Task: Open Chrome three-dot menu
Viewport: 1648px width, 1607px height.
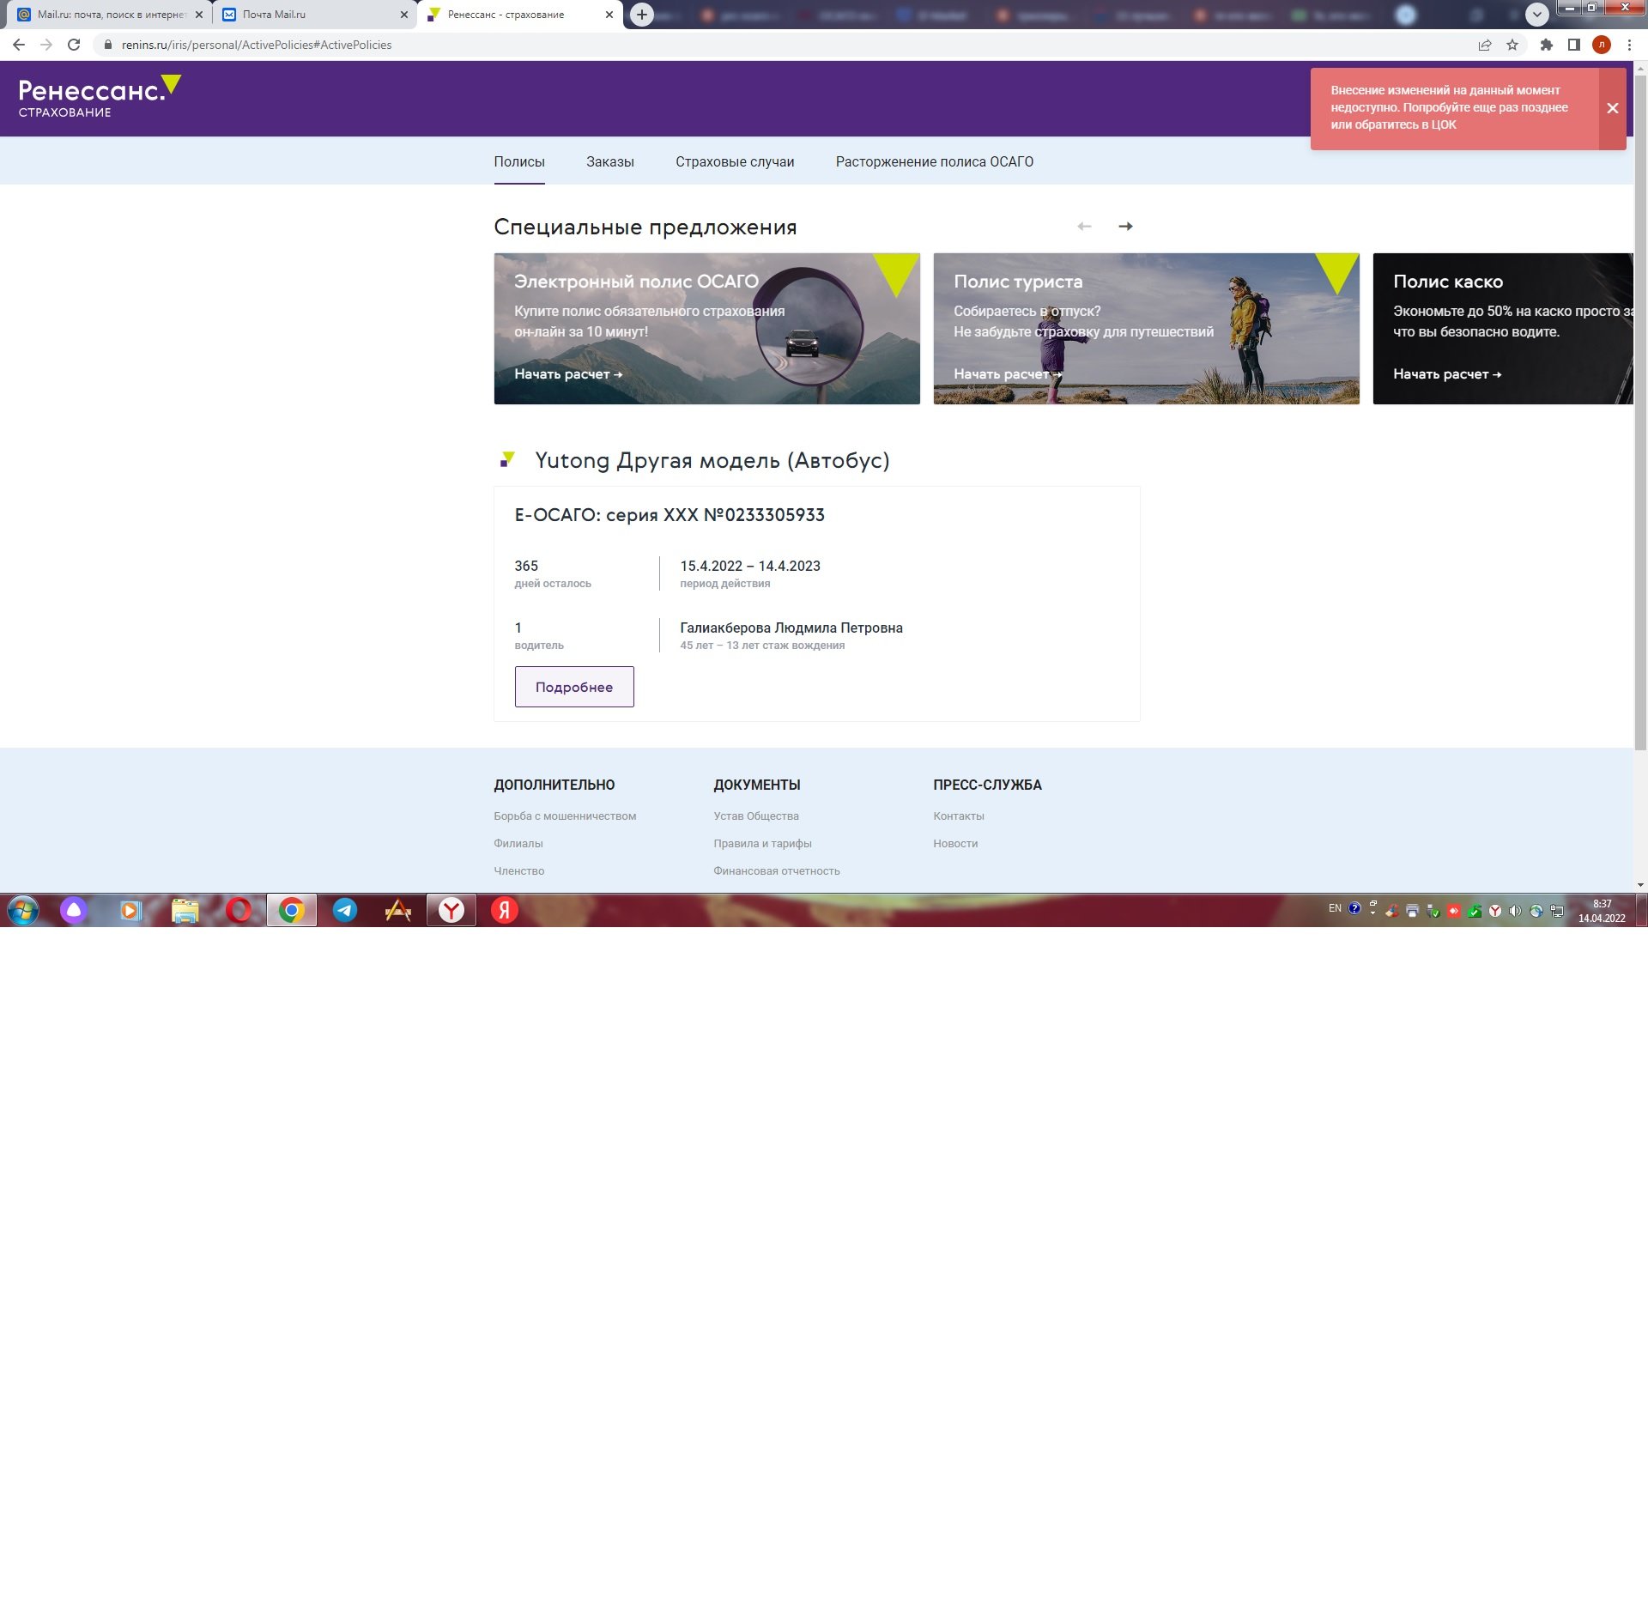Action: 1629,45
